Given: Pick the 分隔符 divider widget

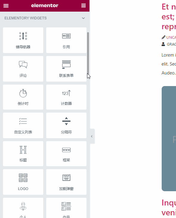Looking at the screenshot, I should pos(66,125).
